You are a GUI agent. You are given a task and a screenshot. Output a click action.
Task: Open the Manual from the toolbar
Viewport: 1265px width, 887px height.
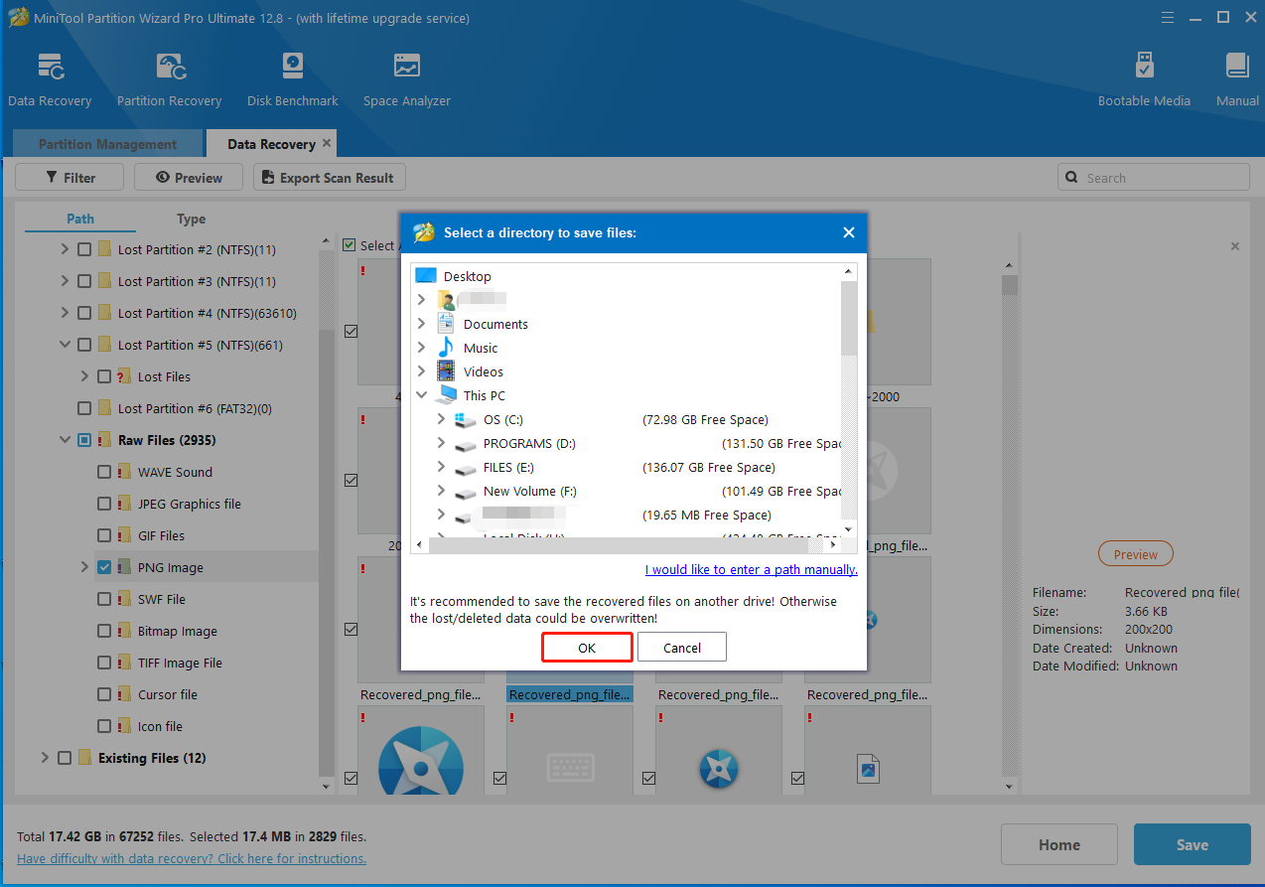[1237, 67]
